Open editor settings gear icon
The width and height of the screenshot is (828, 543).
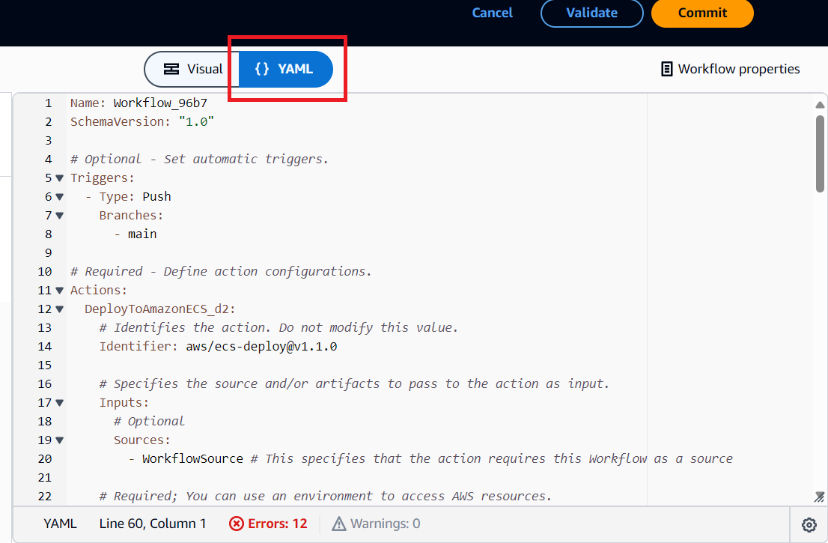(x=809, y=524)
